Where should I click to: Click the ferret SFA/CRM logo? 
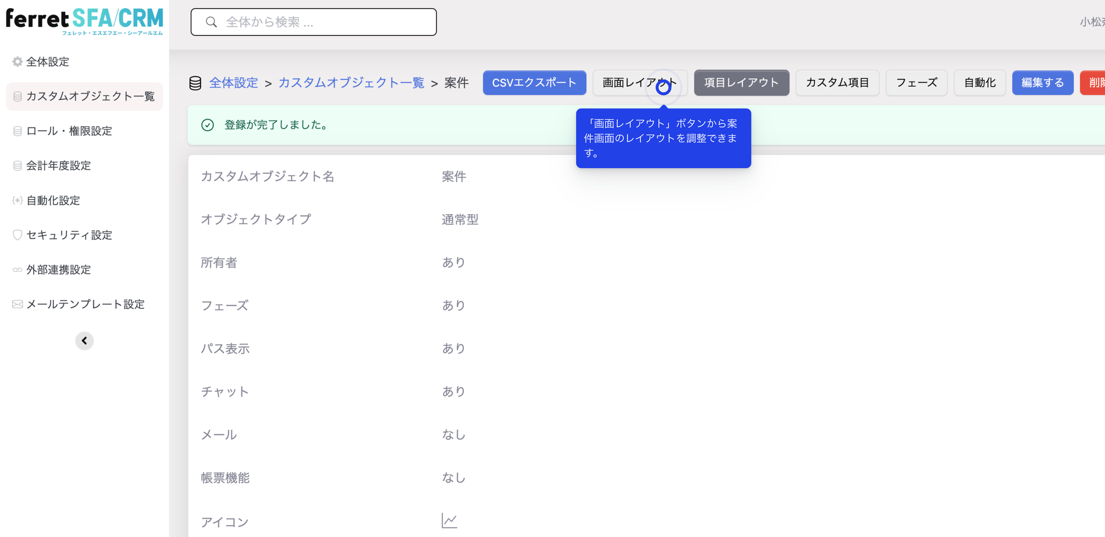click(84, 22)
